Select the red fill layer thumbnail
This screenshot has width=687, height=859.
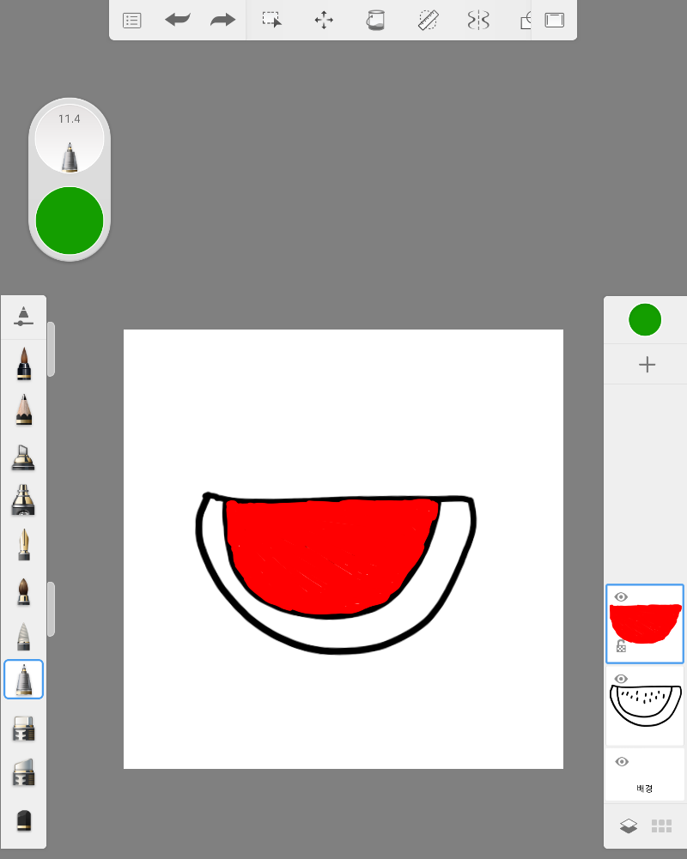645,623
